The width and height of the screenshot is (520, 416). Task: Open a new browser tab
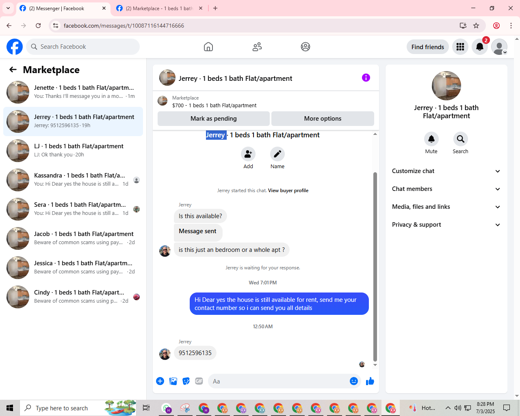coord(215,8)
